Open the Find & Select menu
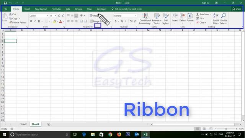Image resolution: width=245 pixels, height=138 pixels. (224, 19)
